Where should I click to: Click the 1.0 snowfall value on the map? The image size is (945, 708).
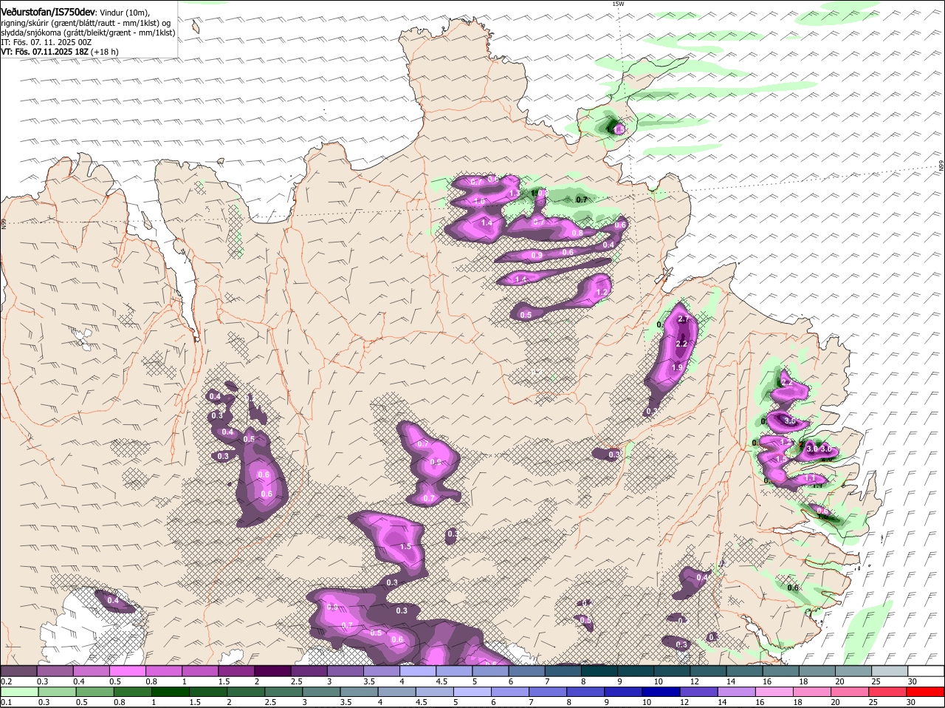coord(479,202)
